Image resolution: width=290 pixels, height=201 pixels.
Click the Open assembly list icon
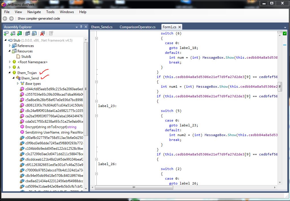coord(28,33)
